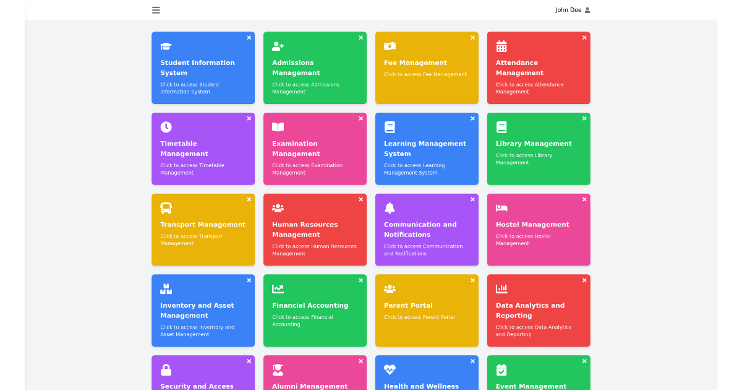Click the calendar icon on Attendance Management

tap(501, 46)
